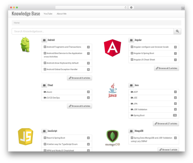Browse all 27 Java articles
This screenshot has width=193, height=163.
[166, 124]
